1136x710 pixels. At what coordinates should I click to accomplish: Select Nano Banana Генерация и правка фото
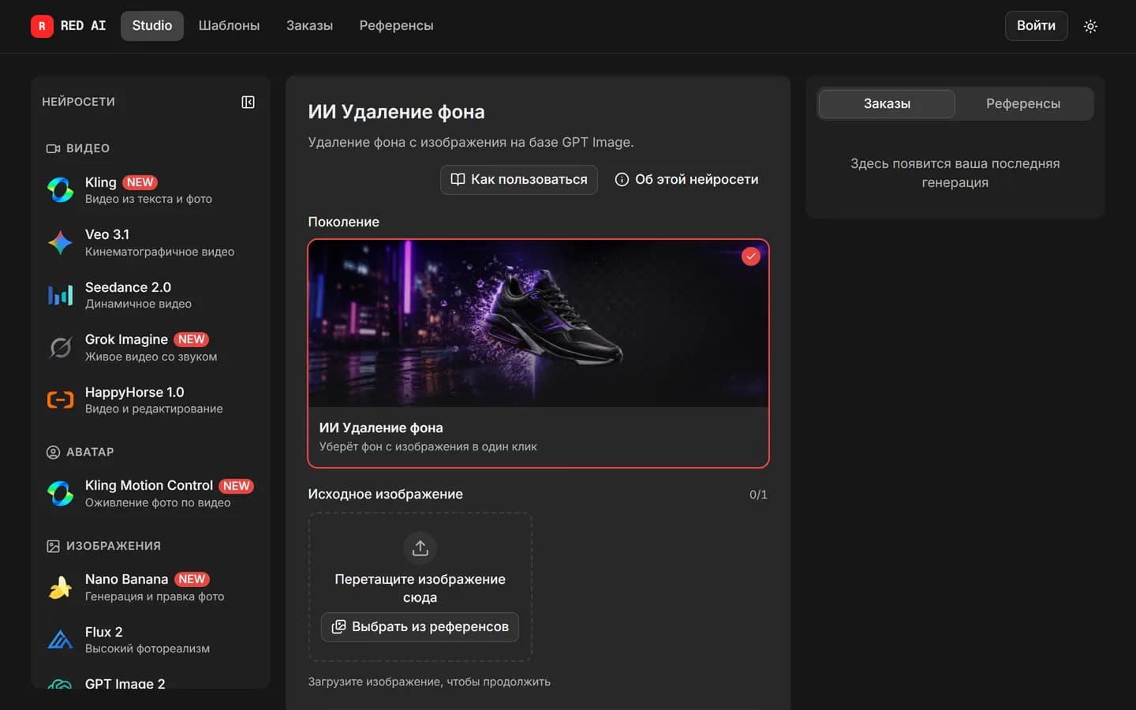coord(150,587)
